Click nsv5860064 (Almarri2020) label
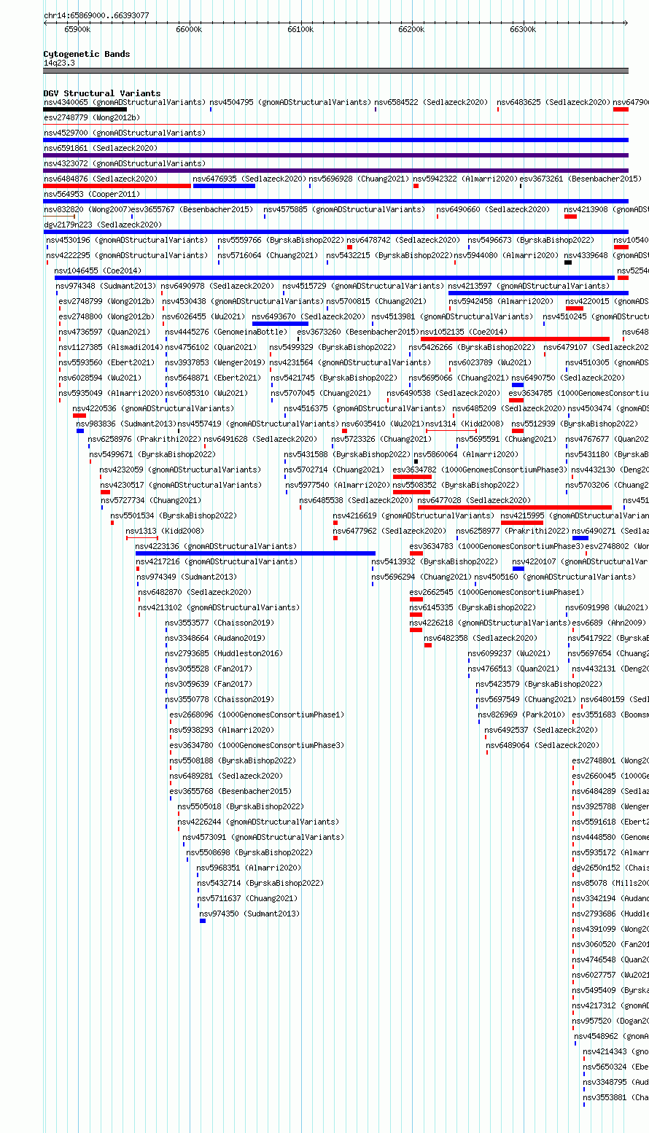Viewport: 649px width, 1133px height. (467, 454)
